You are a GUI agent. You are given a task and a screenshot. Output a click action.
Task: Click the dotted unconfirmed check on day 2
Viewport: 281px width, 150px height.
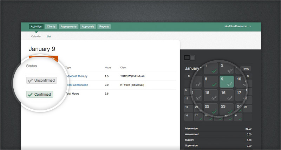point(230,71)
